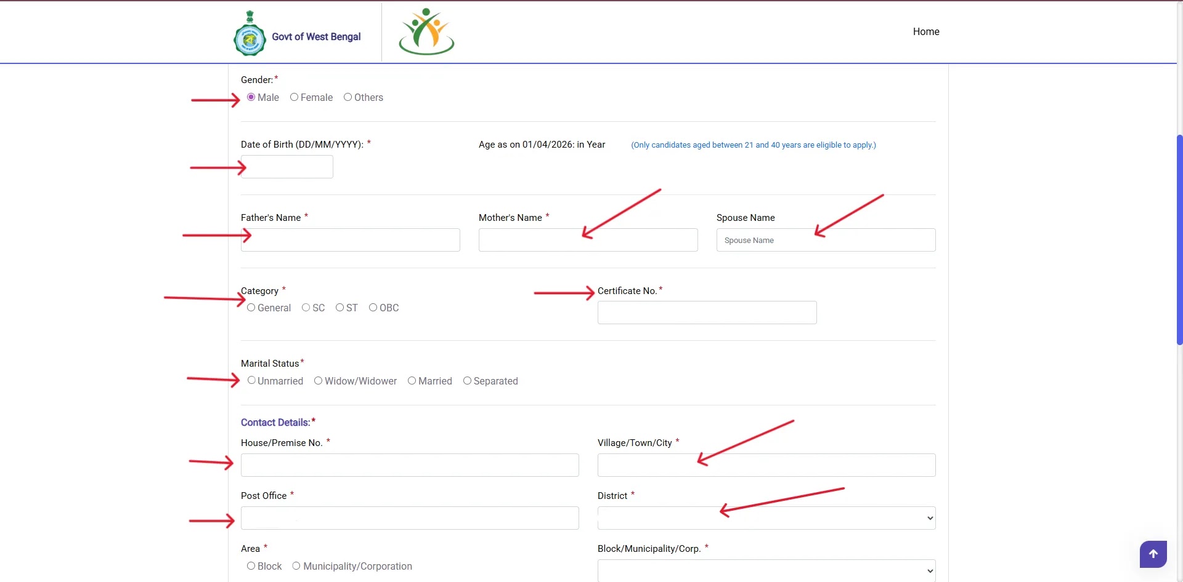Choose SC under Category
Viewport: 1183px width, 582px height.
(307, 308)
